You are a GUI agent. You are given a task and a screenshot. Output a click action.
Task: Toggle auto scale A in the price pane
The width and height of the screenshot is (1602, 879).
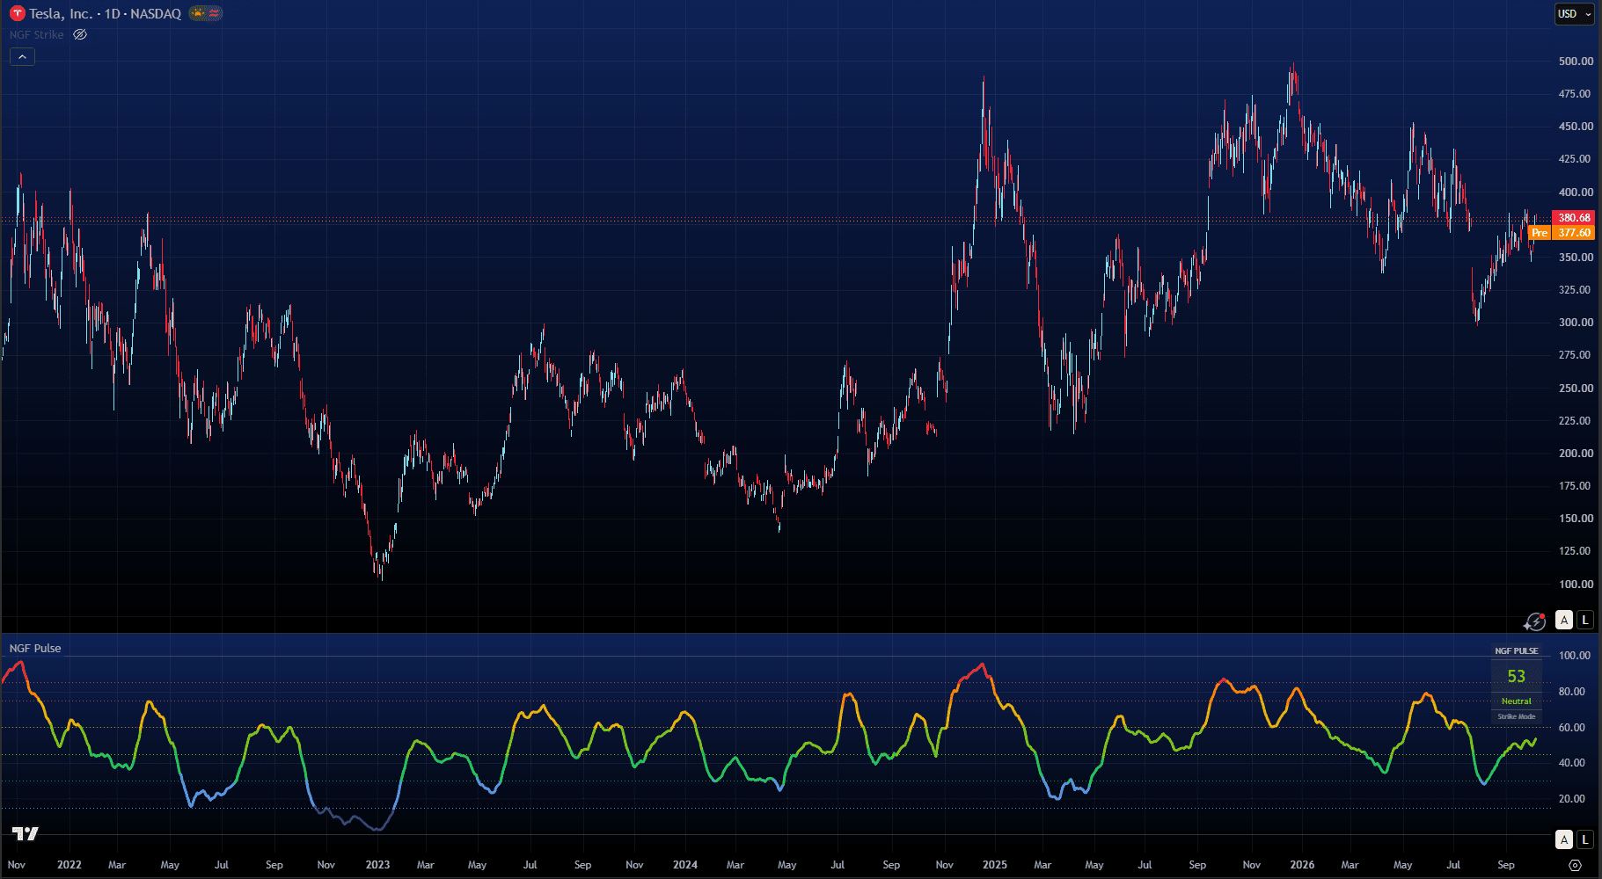(1564, 620)
